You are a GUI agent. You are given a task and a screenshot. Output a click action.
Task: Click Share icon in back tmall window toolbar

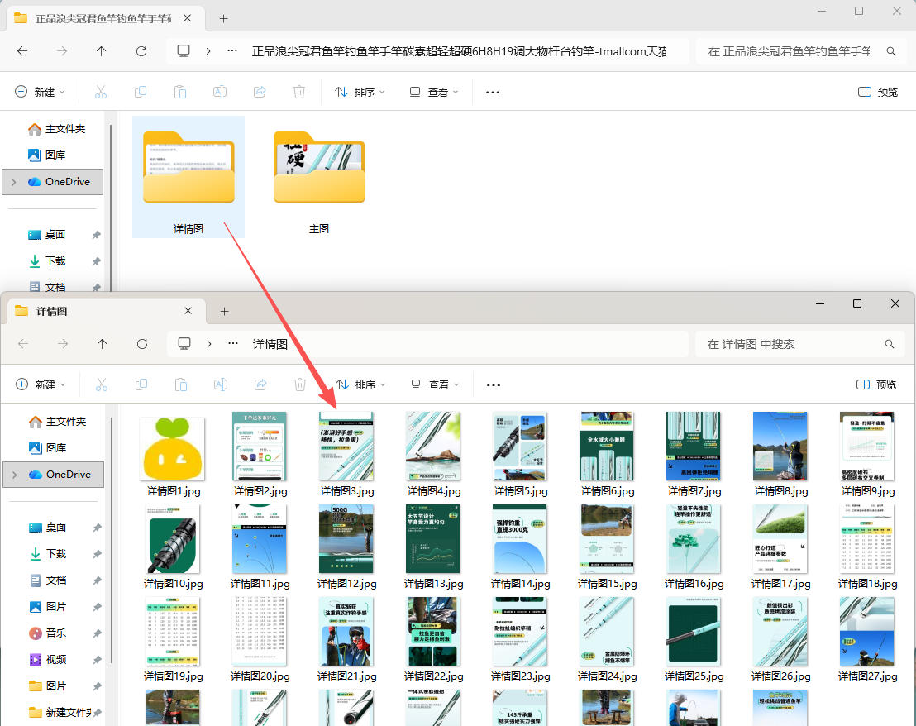click(260, 92)
